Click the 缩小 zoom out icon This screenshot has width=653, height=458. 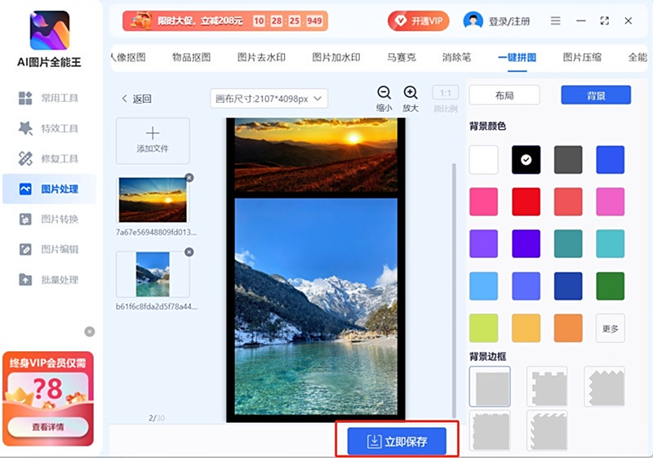[x=384, y=93]
